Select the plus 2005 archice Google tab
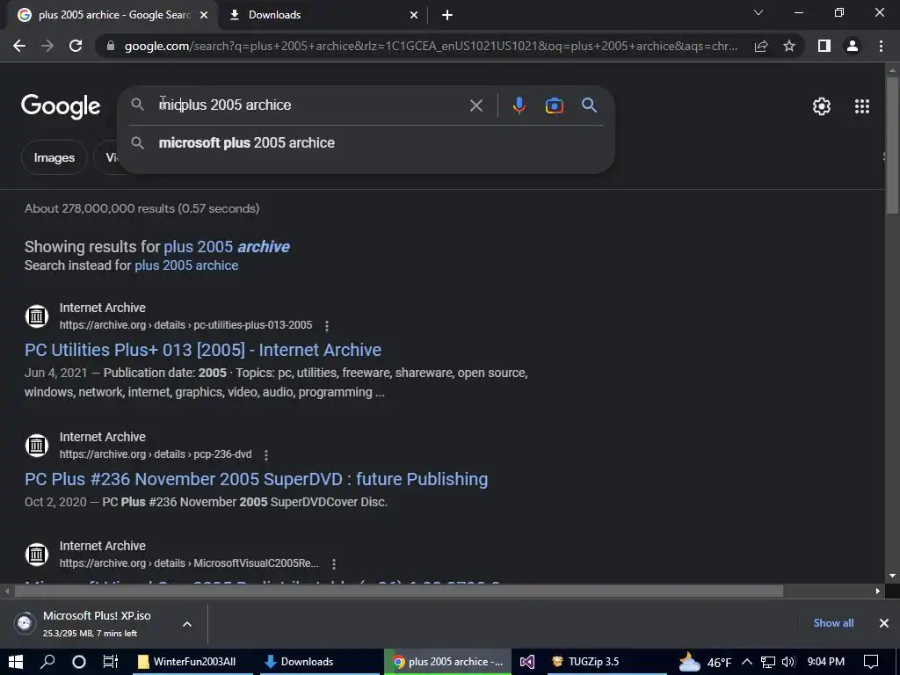The height and width of the screenshot is (675, 900). [112, 15]
